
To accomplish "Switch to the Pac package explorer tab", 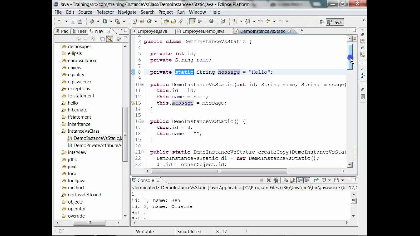I will click(x=62, y=31).
